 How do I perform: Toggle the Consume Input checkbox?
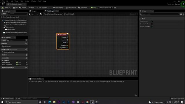152,21
